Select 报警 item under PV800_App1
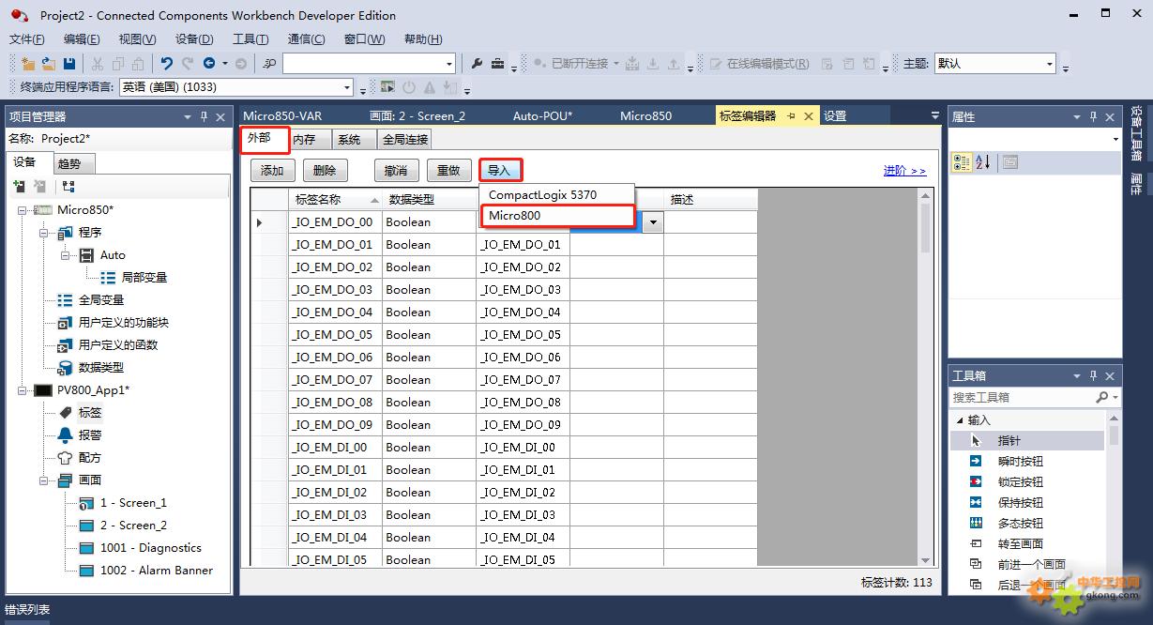Image resolution: width=1153 pixels, height=625 pixels. click(x=90, y=435)
